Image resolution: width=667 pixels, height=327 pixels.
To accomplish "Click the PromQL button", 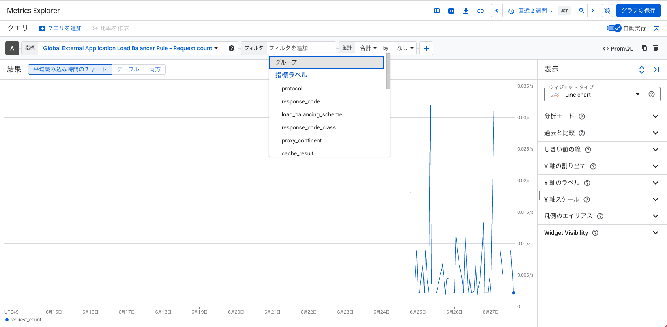I will click(618, 49).
